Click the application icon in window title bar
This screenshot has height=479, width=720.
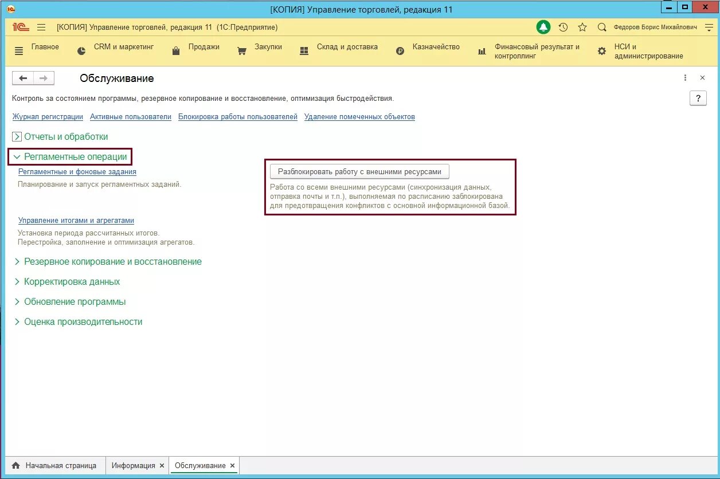11,9
